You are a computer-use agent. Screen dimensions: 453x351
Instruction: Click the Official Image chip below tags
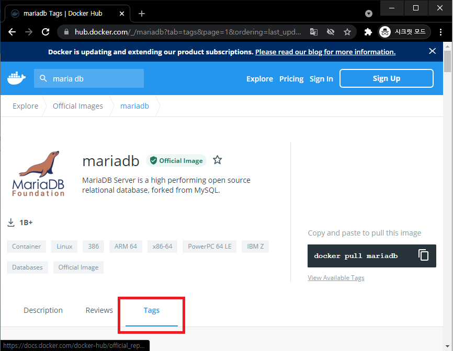click(78, 267)
